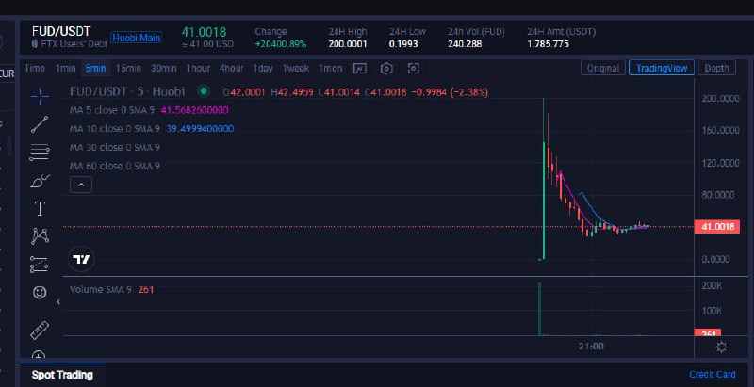754x387 pixels.
Task: Select the ruler measure tool
Action: click(x=40, y=330)
